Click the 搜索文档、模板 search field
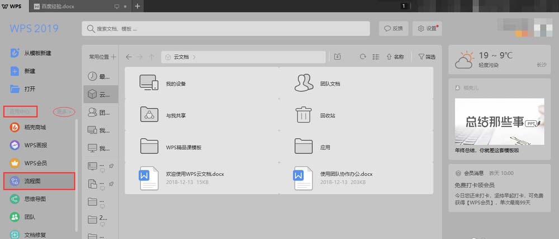Screen dimensions: 559x239 tap(226, 28)
